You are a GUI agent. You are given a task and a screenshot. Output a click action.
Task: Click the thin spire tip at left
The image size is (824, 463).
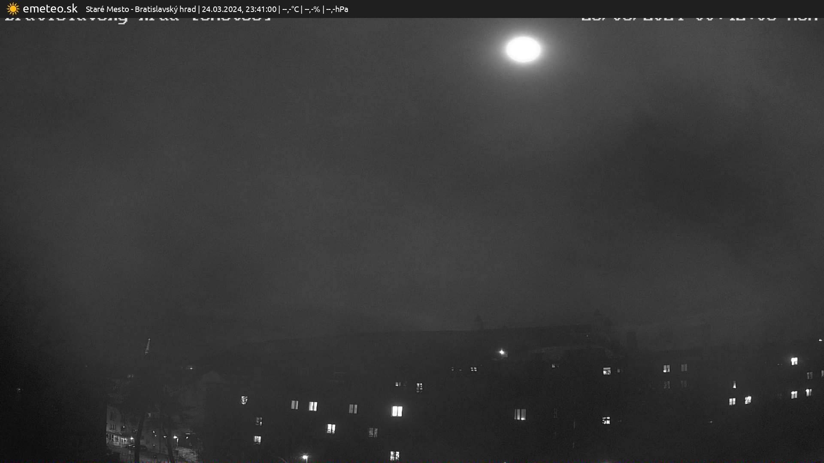[x=148, y=342]
